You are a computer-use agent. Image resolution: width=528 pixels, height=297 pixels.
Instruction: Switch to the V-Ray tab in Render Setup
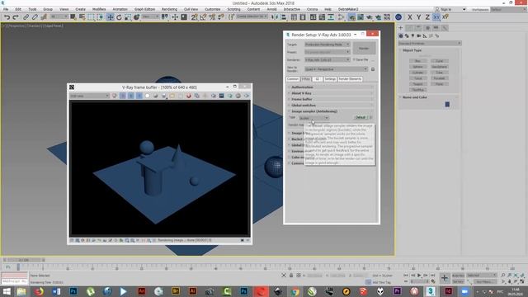(306, 79)
